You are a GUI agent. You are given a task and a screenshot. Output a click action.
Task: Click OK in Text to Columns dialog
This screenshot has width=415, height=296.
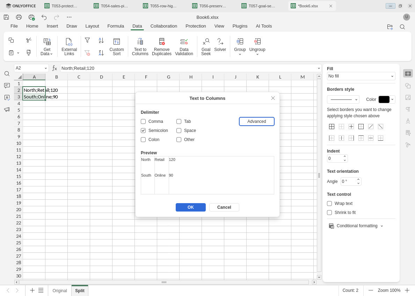coord(191,207)
